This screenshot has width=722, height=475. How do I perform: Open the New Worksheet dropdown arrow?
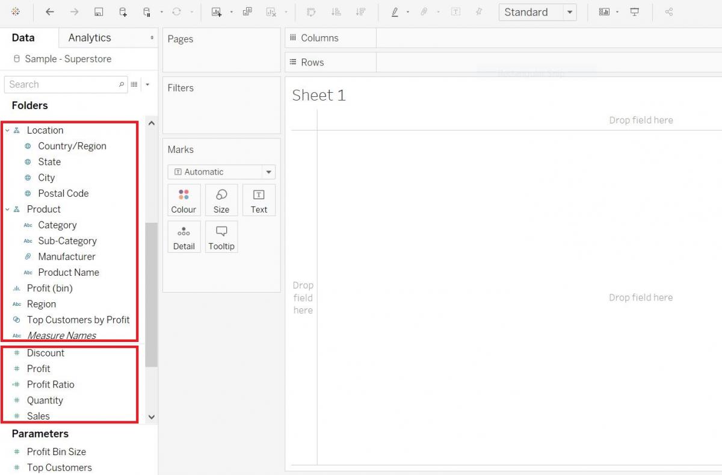[x=231, y=12]
